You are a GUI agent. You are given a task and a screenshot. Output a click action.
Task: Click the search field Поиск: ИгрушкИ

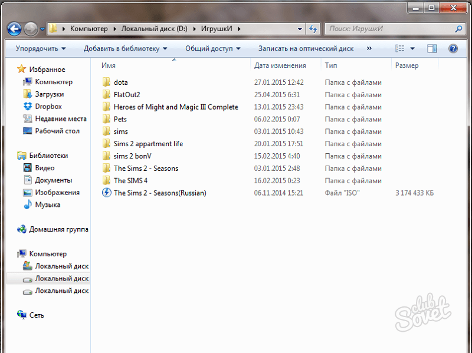point(383,28)
